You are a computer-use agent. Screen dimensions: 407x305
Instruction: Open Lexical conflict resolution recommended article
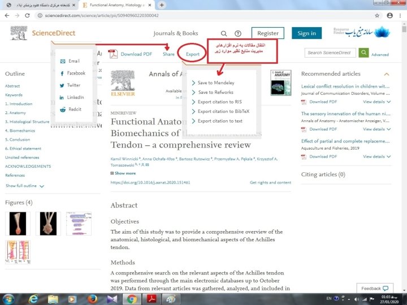pos(345,86)
